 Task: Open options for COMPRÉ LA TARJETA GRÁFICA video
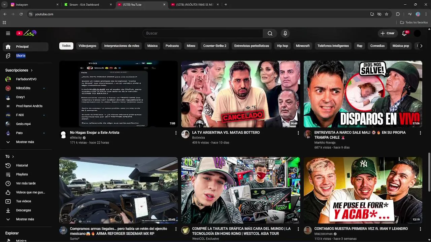pyautogui.click(x=298, y=229)
